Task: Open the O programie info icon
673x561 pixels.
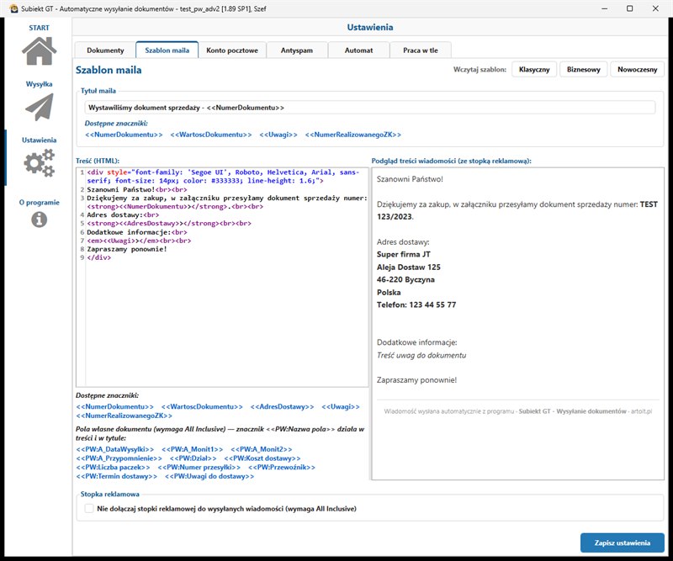Action: [x=39, y=220]
